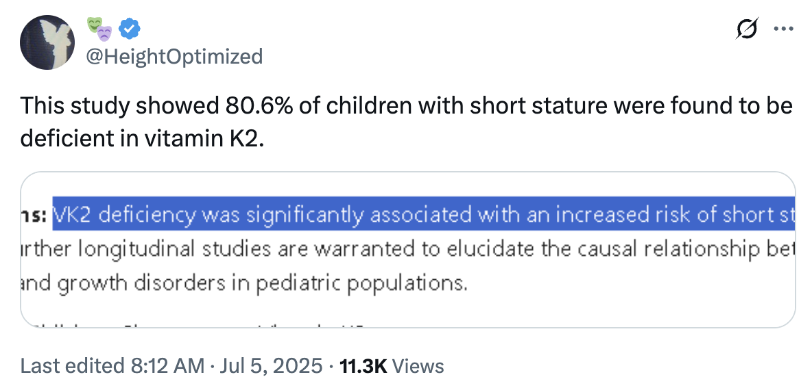812x390 pixels.
Task: Open the three-dot more options menu
Action: tap(783, 29)
